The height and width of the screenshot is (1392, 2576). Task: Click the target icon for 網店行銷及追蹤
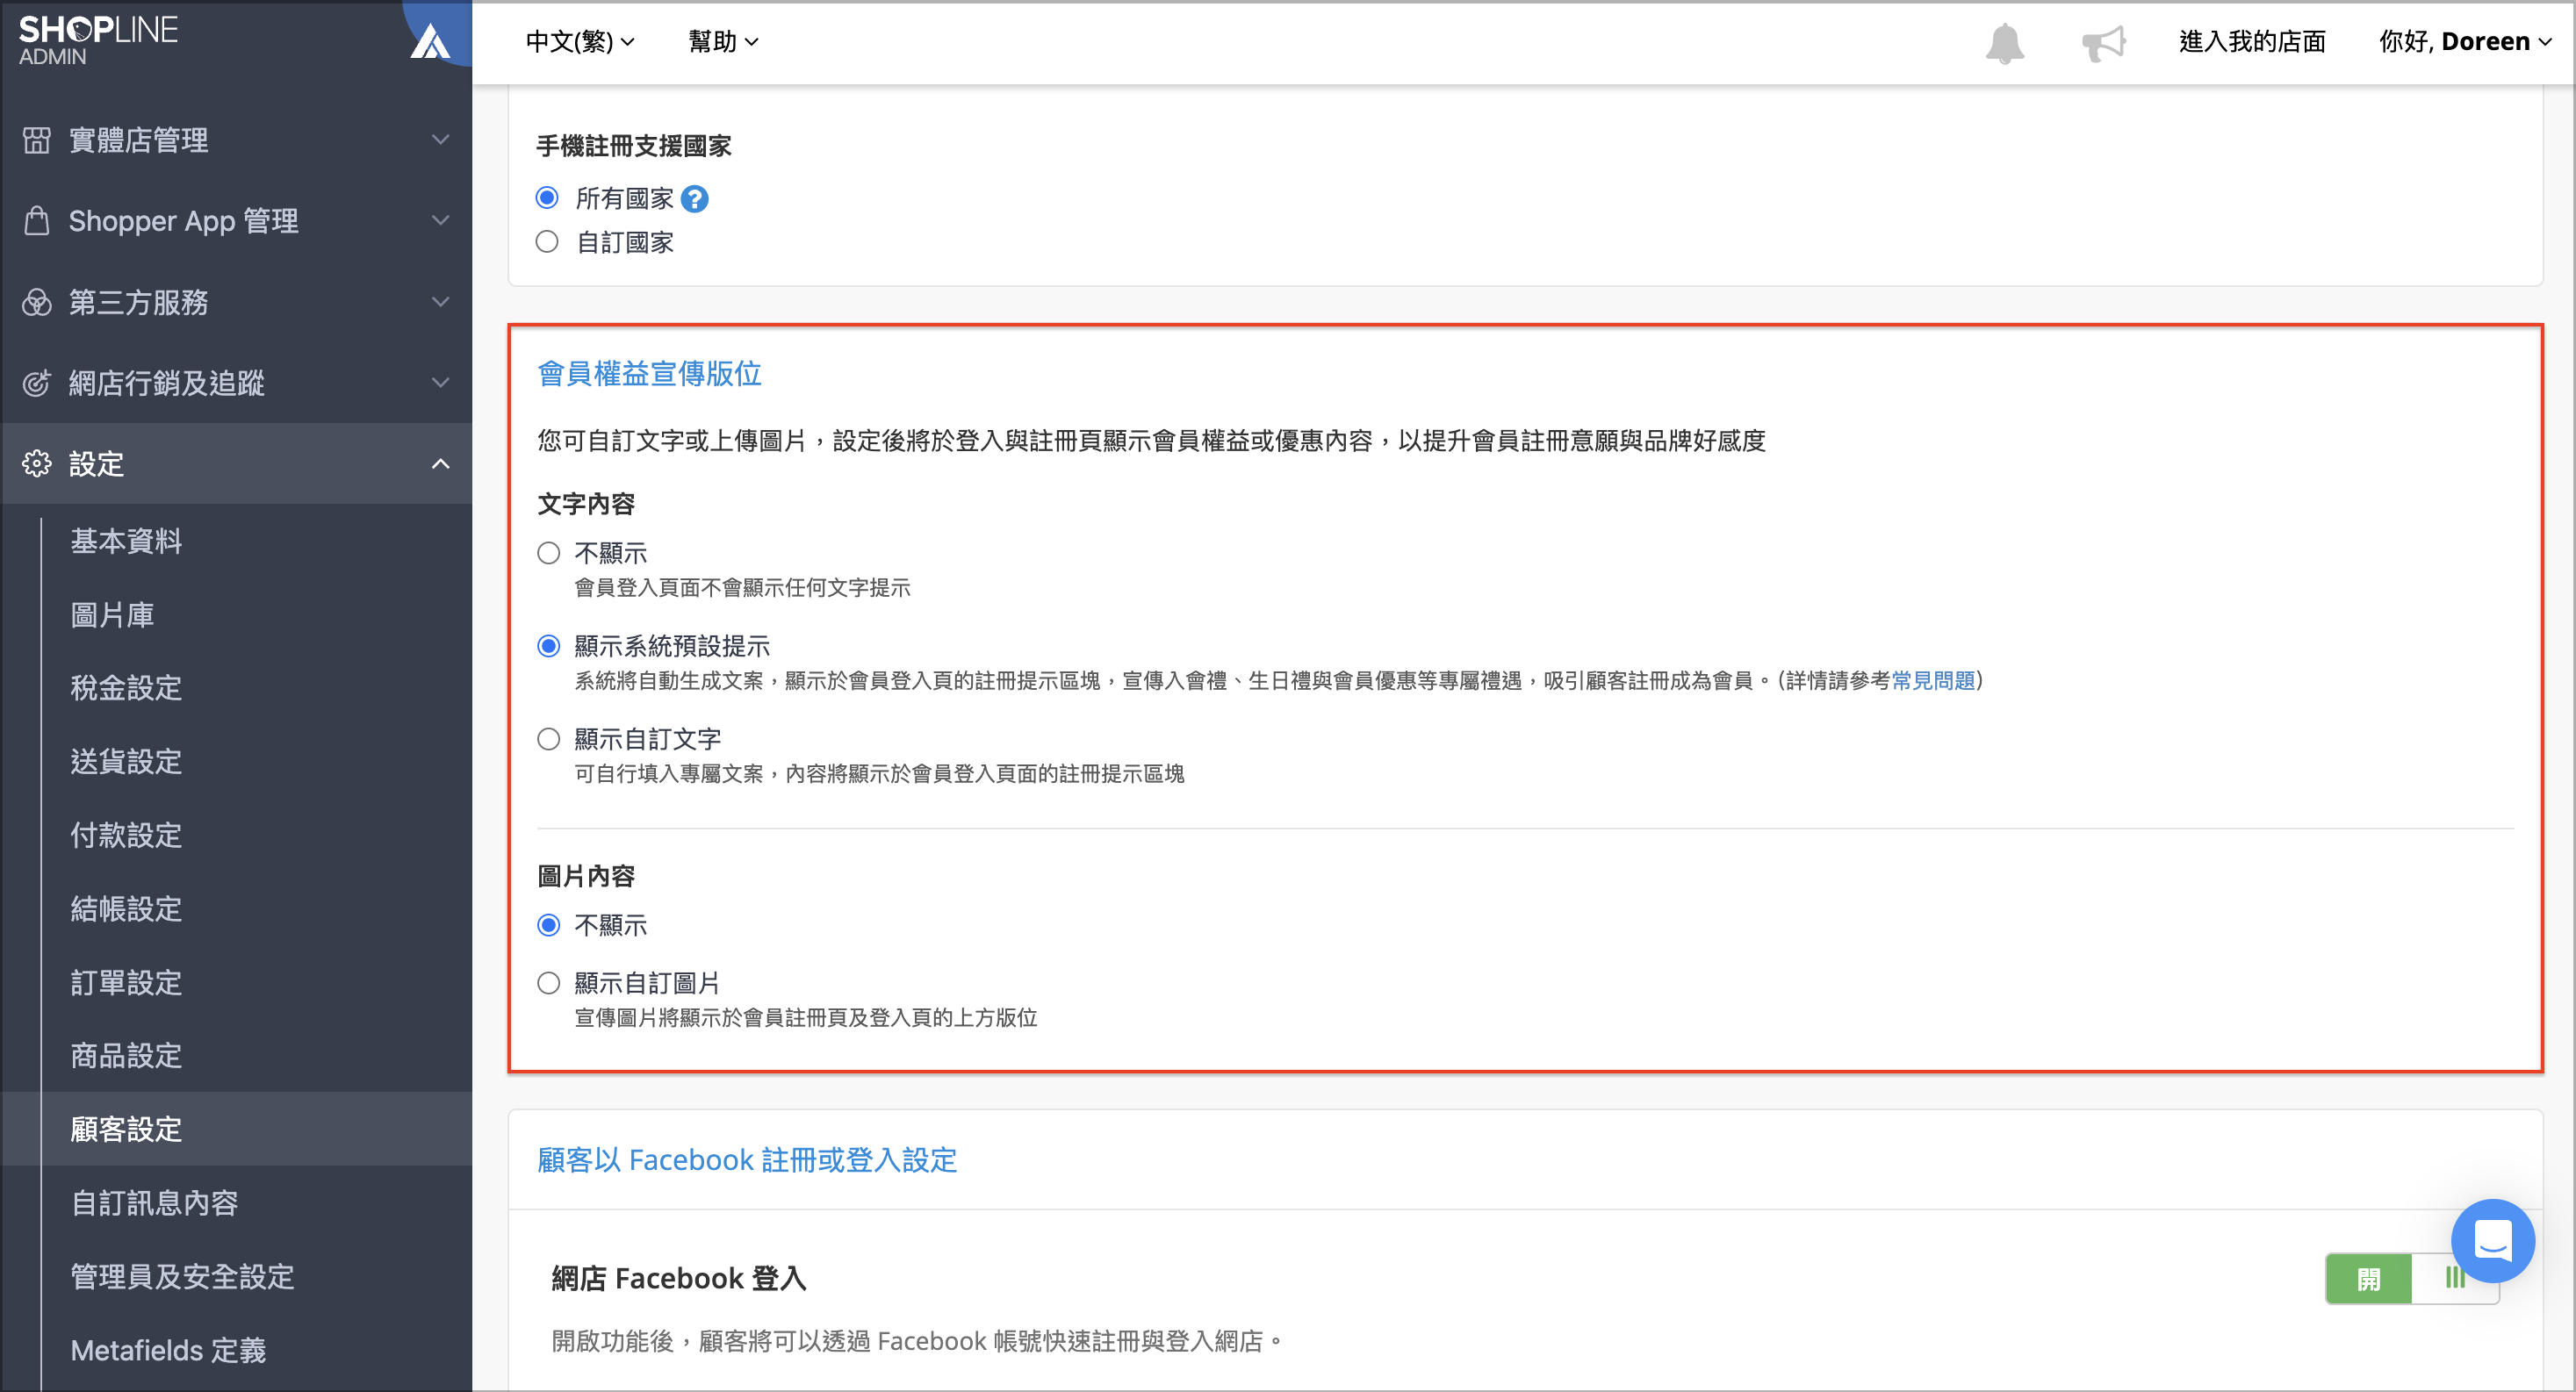[x=37, y=383]
